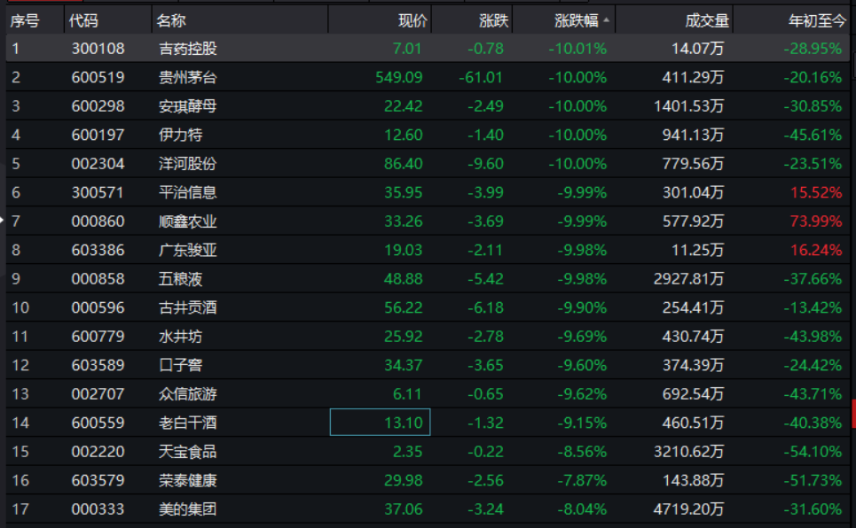Screen dimensions: 856x528
Task: Click percent change -10.01%
Action: [x=577, y=49]
